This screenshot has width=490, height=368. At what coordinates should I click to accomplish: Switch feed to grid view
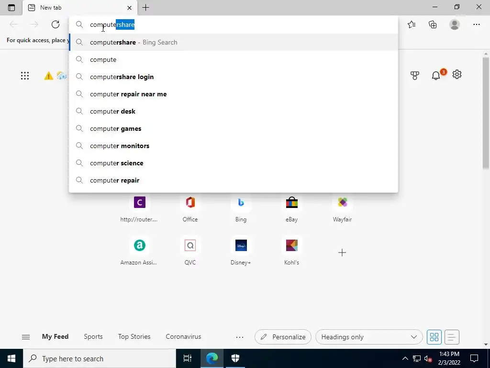(434, 337)
